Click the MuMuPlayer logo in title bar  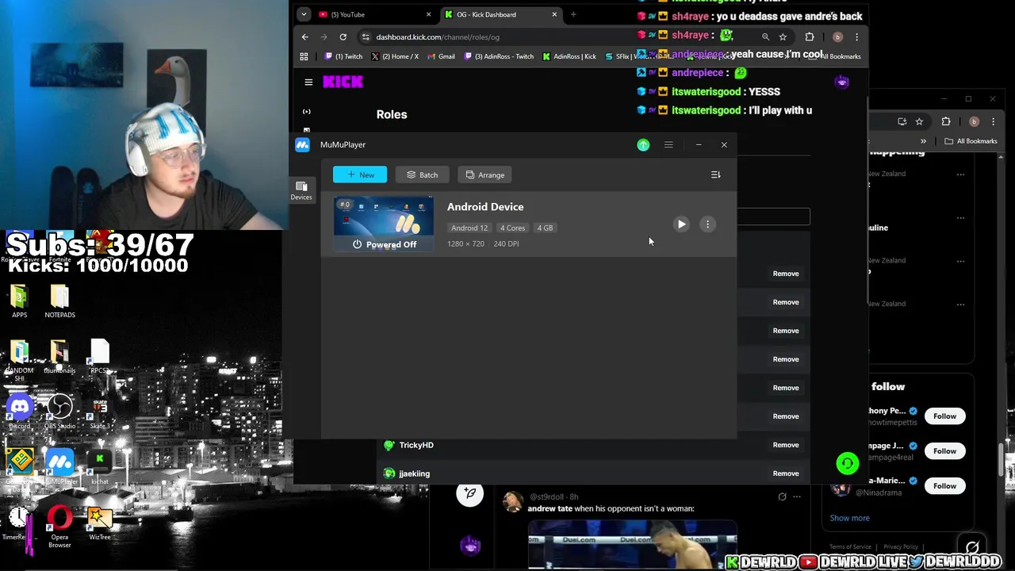pos(302,144)
